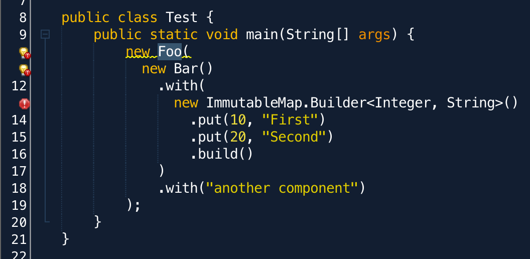Click the highlighted Foo class name
This screenshot has height=259, width=530.
point(170,51)
